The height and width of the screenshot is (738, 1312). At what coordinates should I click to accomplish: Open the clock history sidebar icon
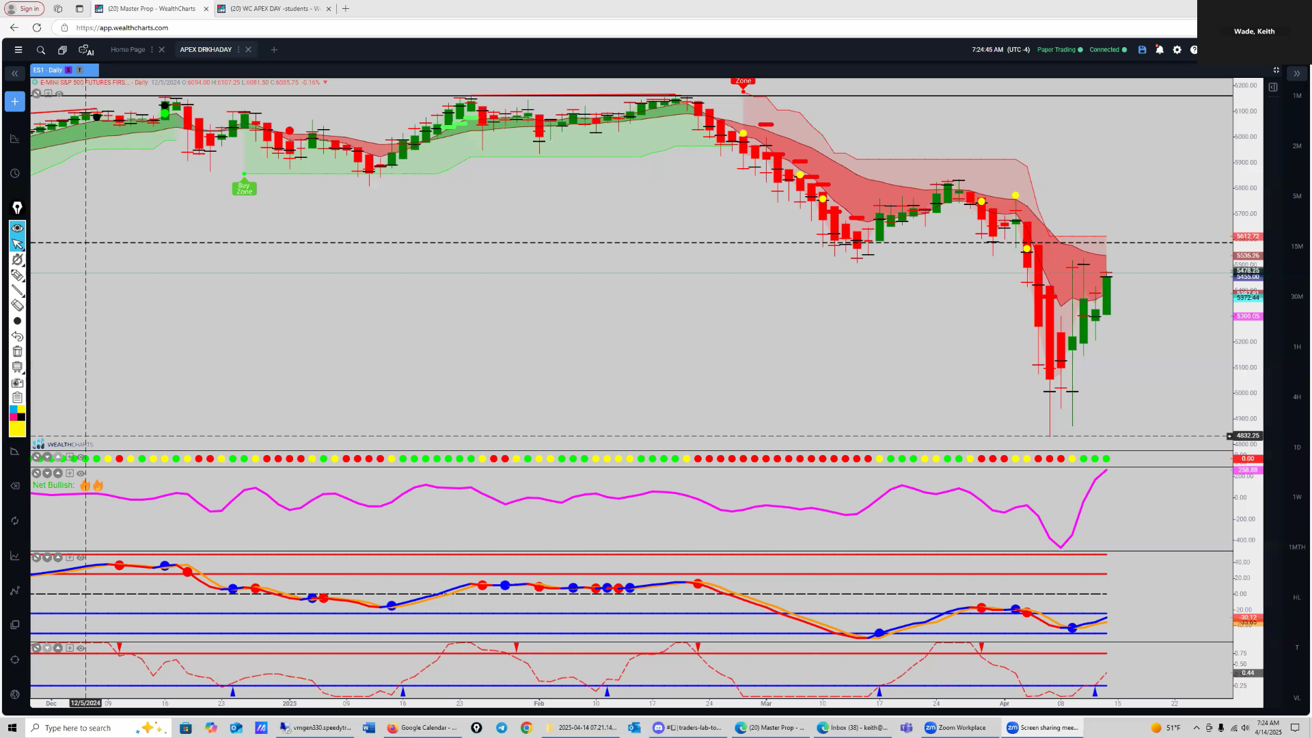click(x=14, y=174)
